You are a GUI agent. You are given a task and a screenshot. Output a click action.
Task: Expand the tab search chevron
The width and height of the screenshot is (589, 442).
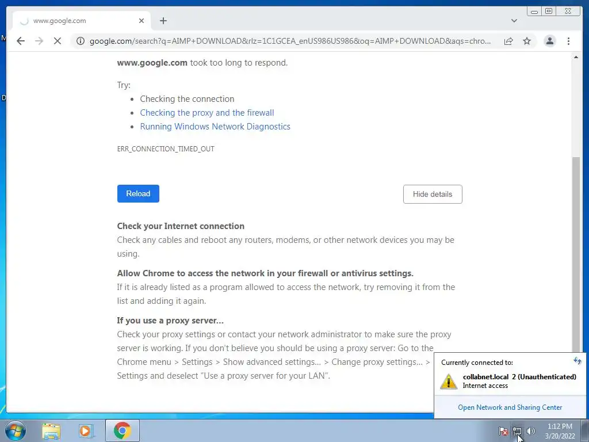[514, 21]
